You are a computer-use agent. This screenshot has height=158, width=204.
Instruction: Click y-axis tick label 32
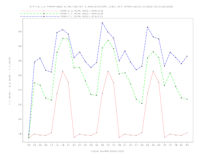coord(20,32)
